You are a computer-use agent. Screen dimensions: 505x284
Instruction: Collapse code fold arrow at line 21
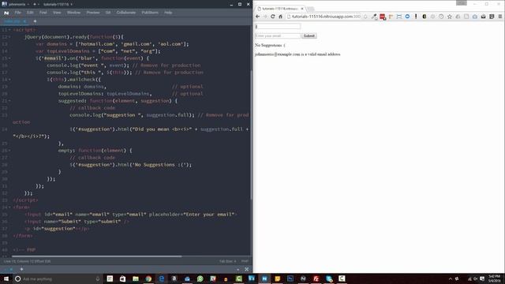pyautogui.click(x=9, y=101)
